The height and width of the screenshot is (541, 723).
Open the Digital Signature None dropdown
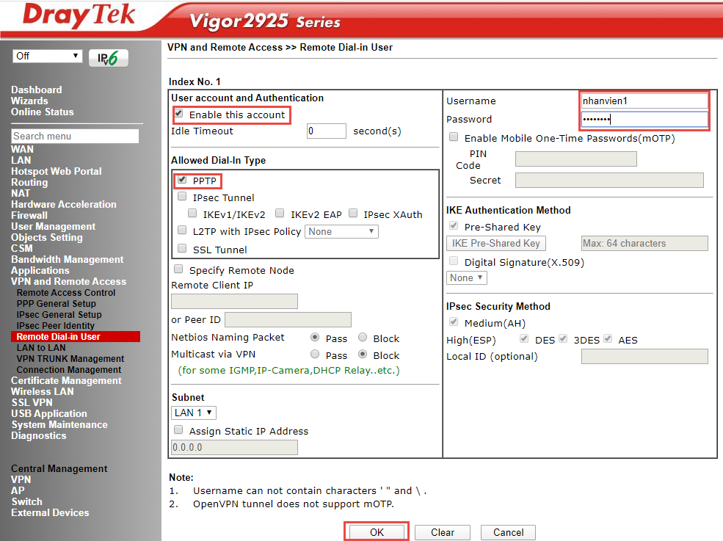(x=467, y=277)
